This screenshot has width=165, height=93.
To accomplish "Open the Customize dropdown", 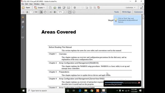I will coord(130,7).
